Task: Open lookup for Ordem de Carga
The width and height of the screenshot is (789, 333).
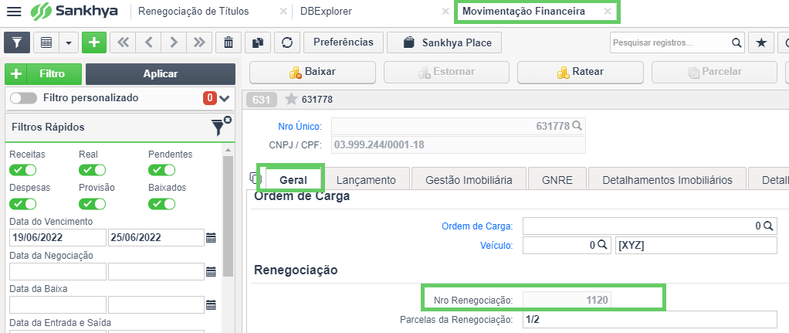Action: click(x=768, y=226)
